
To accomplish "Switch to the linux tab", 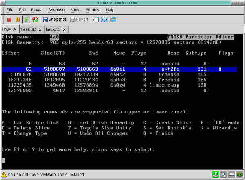I will (7, 29).
